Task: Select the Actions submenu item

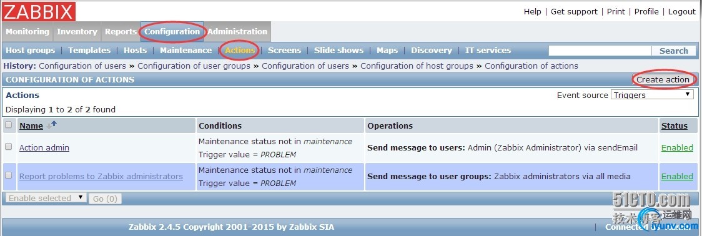Action: pyautogui.click(x=240, y=50)
